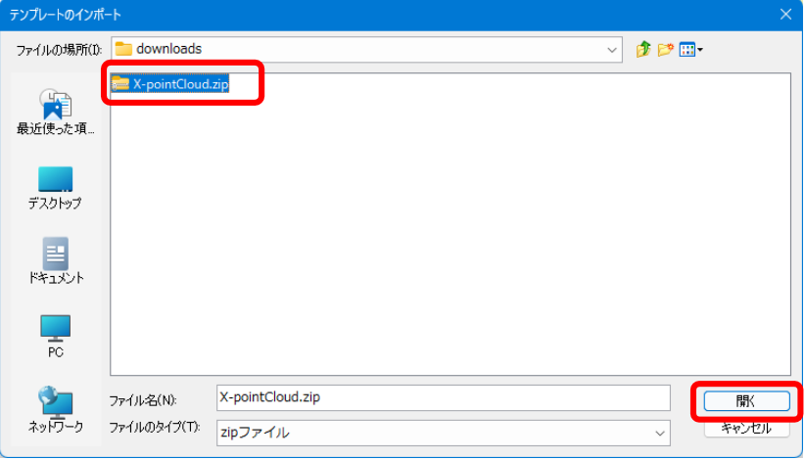The height and width of the screenshot is (460, 805).
Task: Click the キャンセル button
Action: coord(746,429)
